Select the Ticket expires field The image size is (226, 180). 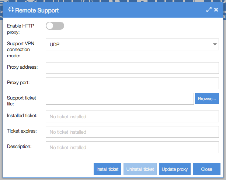(x=132, y=132)
